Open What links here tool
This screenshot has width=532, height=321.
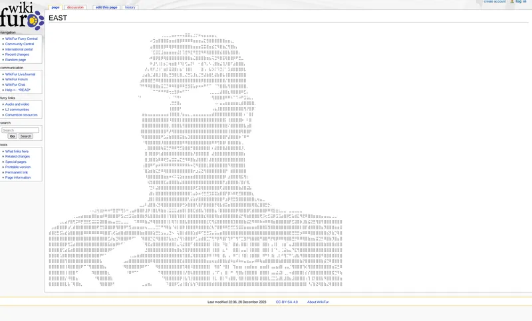[17, 152]
